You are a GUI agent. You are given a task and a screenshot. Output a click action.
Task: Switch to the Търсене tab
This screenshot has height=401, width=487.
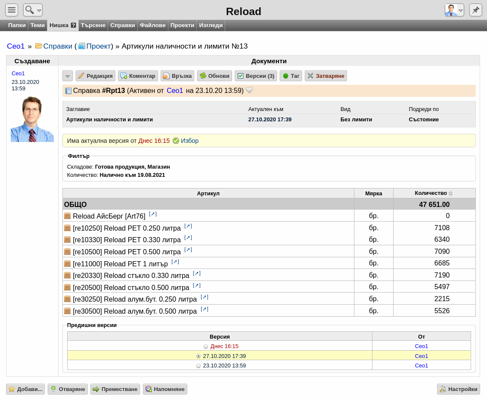(93, 25)
